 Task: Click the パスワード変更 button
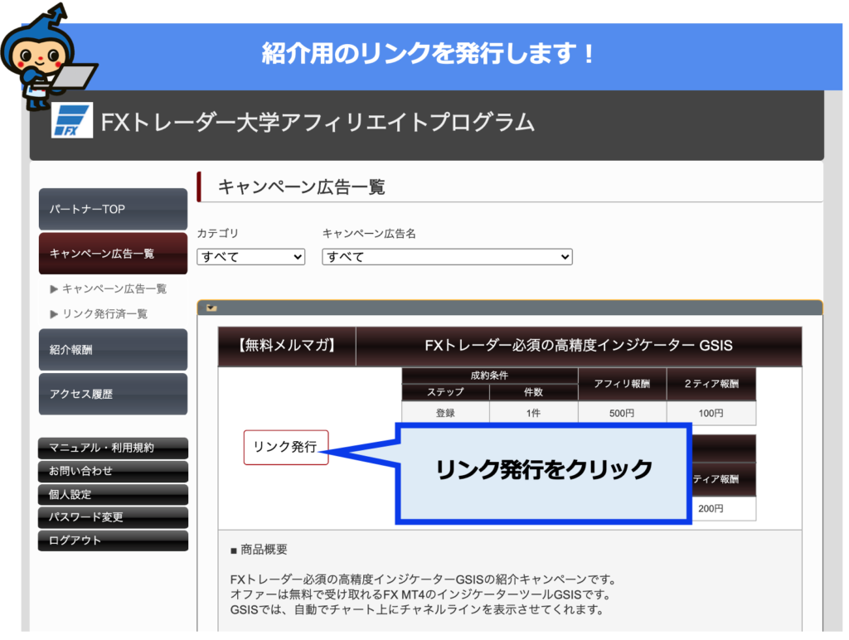[x=113, y=517]
